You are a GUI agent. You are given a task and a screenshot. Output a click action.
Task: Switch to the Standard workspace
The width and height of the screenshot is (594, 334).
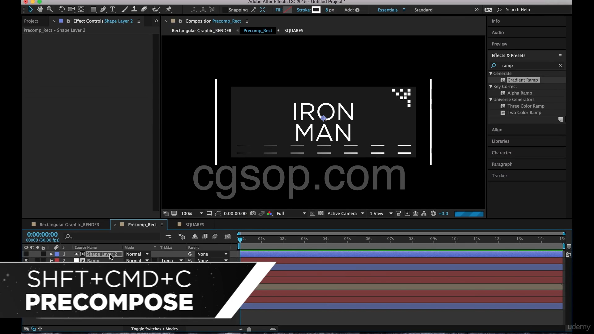(x=423, y=10)
